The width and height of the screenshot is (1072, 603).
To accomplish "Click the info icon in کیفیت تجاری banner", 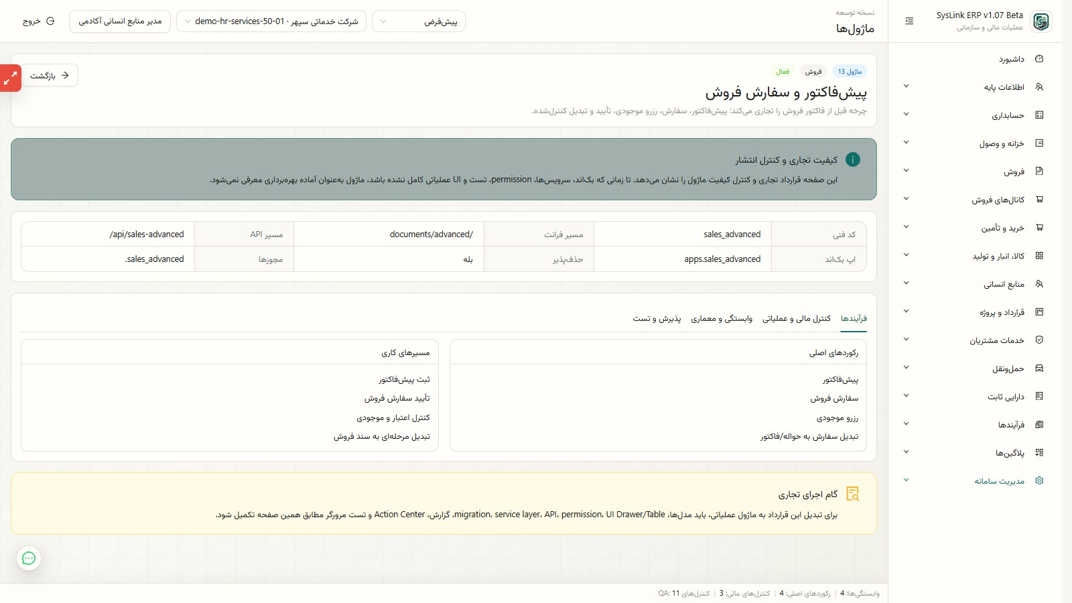I will 853,159.
